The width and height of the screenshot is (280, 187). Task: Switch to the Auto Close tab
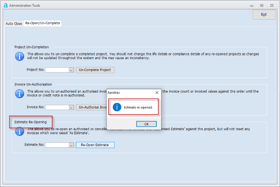pyautogui.click(x=14, y=23)
